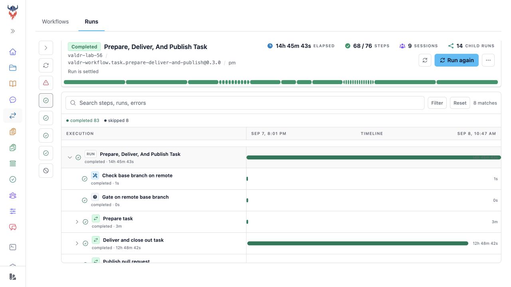Click the SEP 7, 8:01 PM start label
This screenshot has height=287, width=511.
coord(269,134)
